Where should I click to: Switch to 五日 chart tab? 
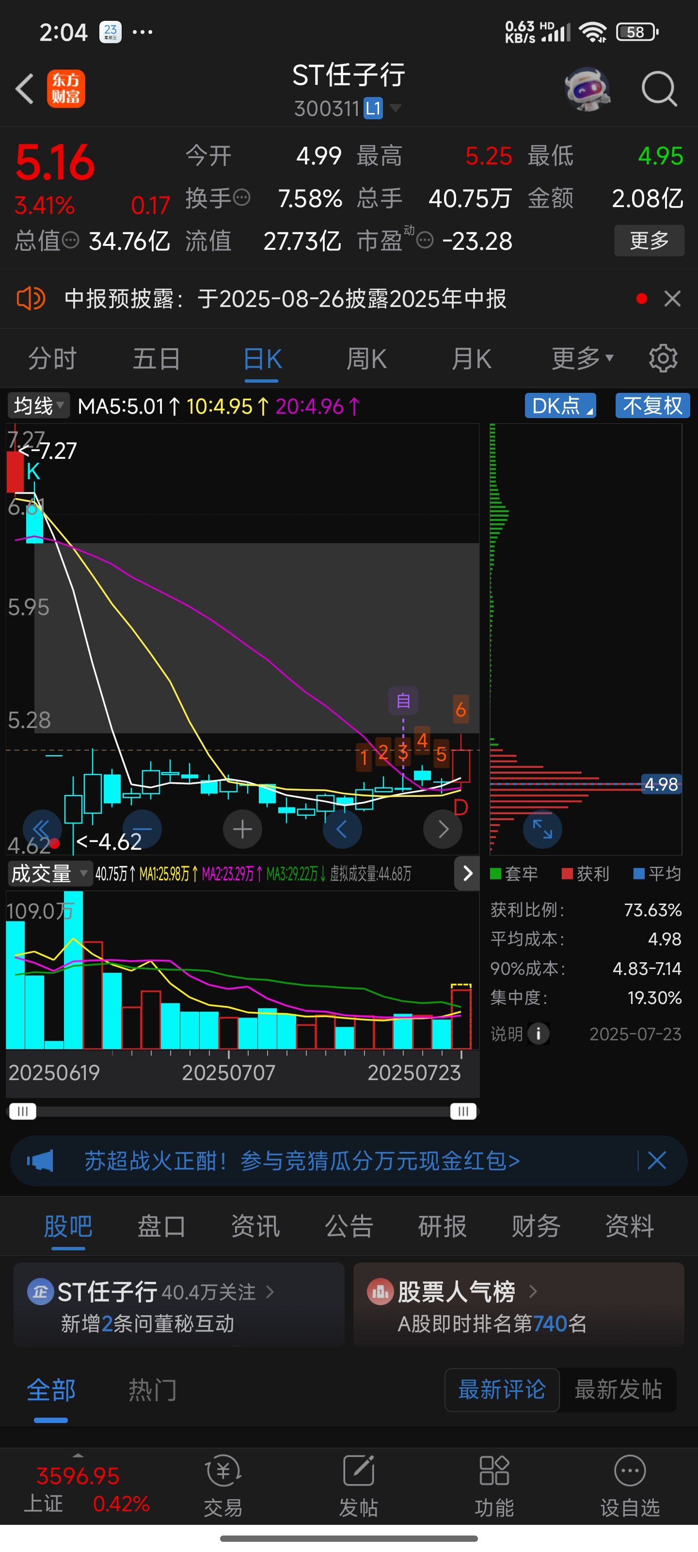[x=157, y=358]
